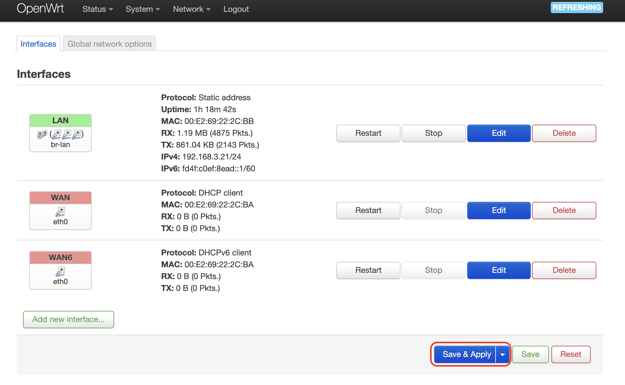Viewport: 625px width, 385px height.
Task: Delete the WAN6 interface
Action: pyautogui.click(x=564, y=270)
